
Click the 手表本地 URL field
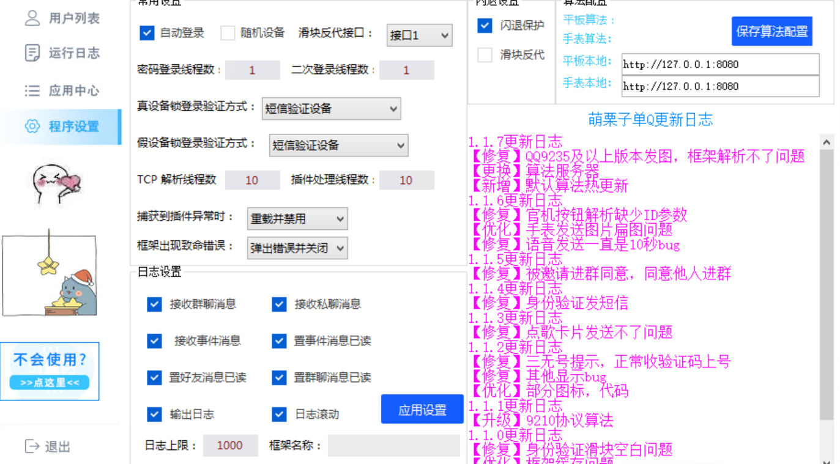(720, 86)
